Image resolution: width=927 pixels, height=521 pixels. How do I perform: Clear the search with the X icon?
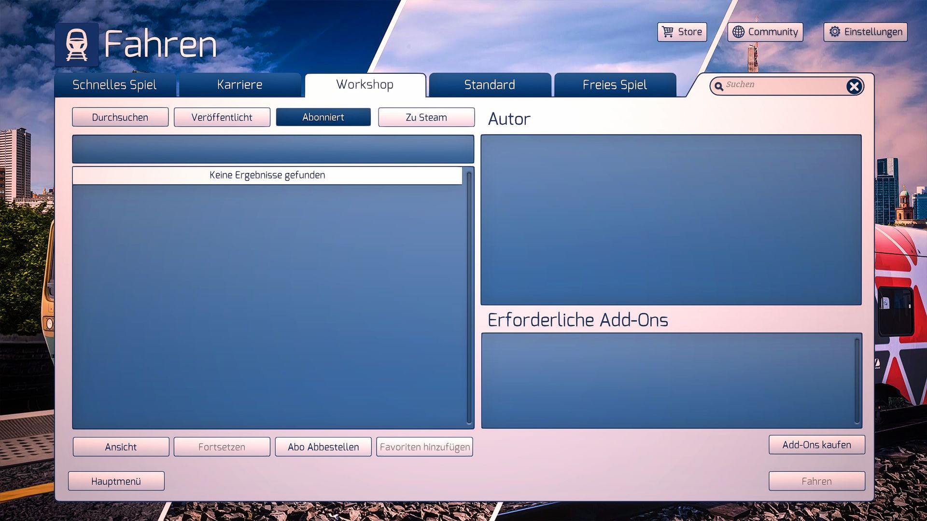[854, 86]
